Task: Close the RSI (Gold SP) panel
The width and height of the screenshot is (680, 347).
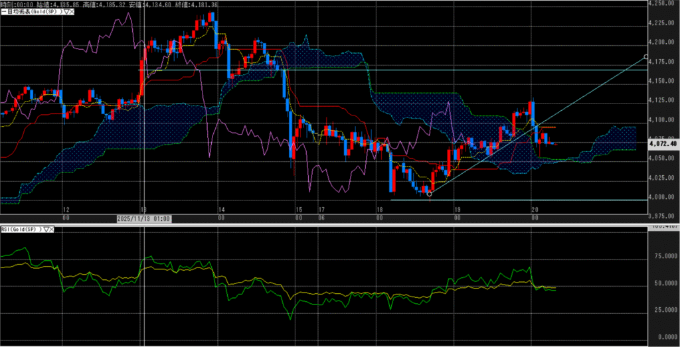Action: (52, 228)
